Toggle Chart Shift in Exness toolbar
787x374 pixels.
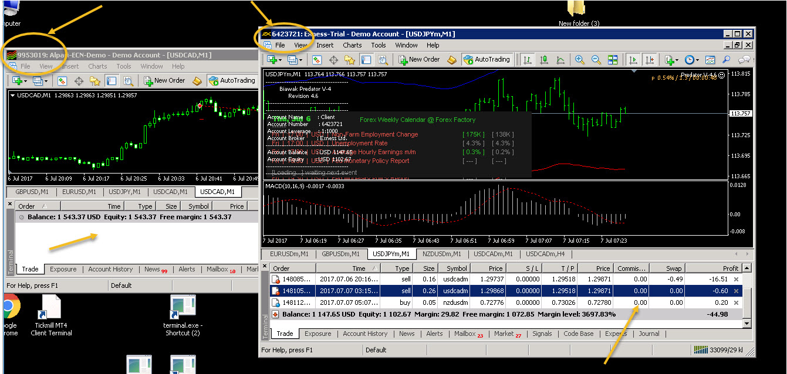click(649, 59)
